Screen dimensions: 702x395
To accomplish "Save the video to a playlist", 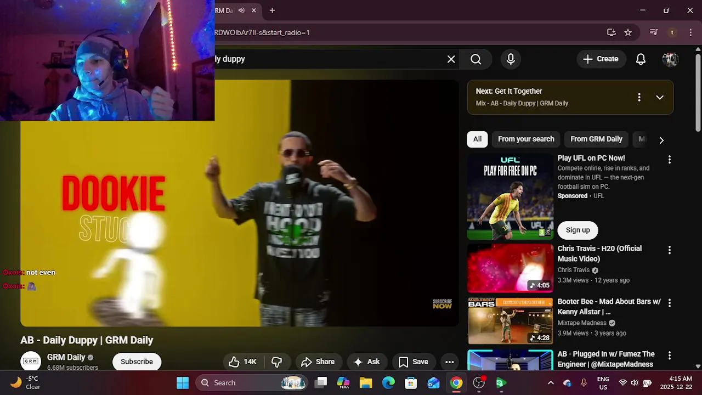I will click(413, 362).
